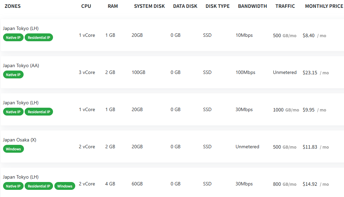Select the $11.83 monthly price
Viewport: 344px width, 197px height.
(310, 147)
